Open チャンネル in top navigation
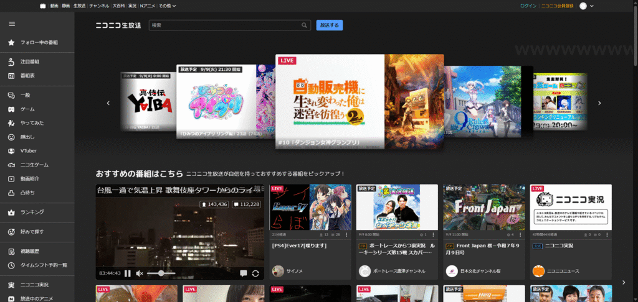638x302 pixels. click(x=99, y=6)
